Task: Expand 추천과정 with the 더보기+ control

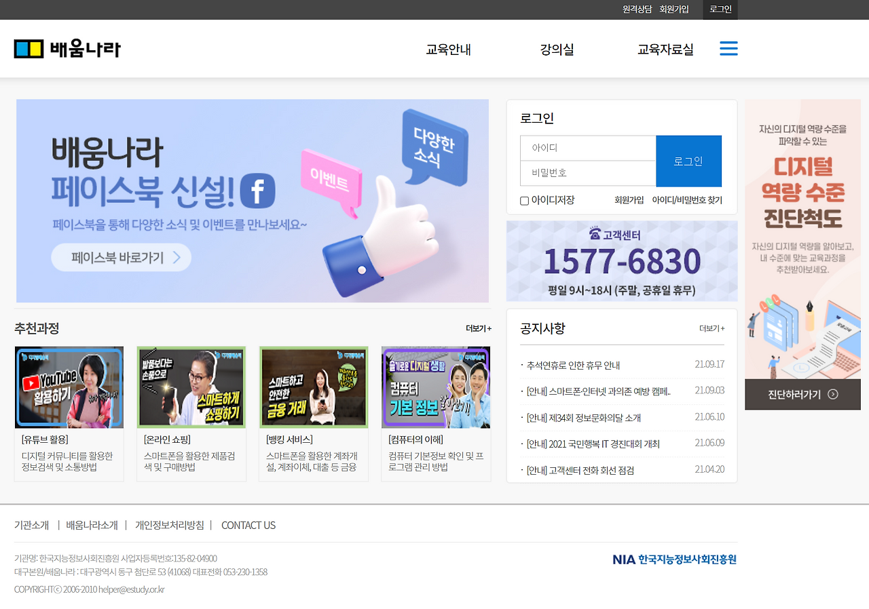Action: 477,328
